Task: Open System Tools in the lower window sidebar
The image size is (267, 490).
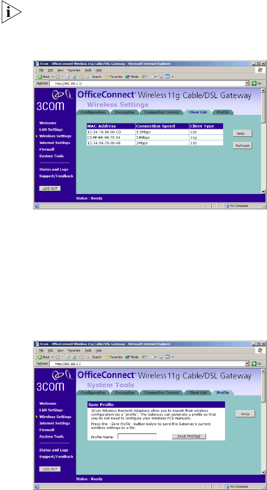Action: coord(51,437)
